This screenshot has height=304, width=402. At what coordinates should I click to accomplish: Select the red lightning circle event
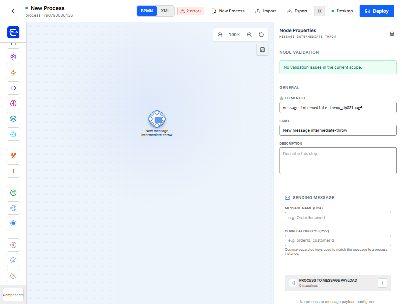point(13,245)
